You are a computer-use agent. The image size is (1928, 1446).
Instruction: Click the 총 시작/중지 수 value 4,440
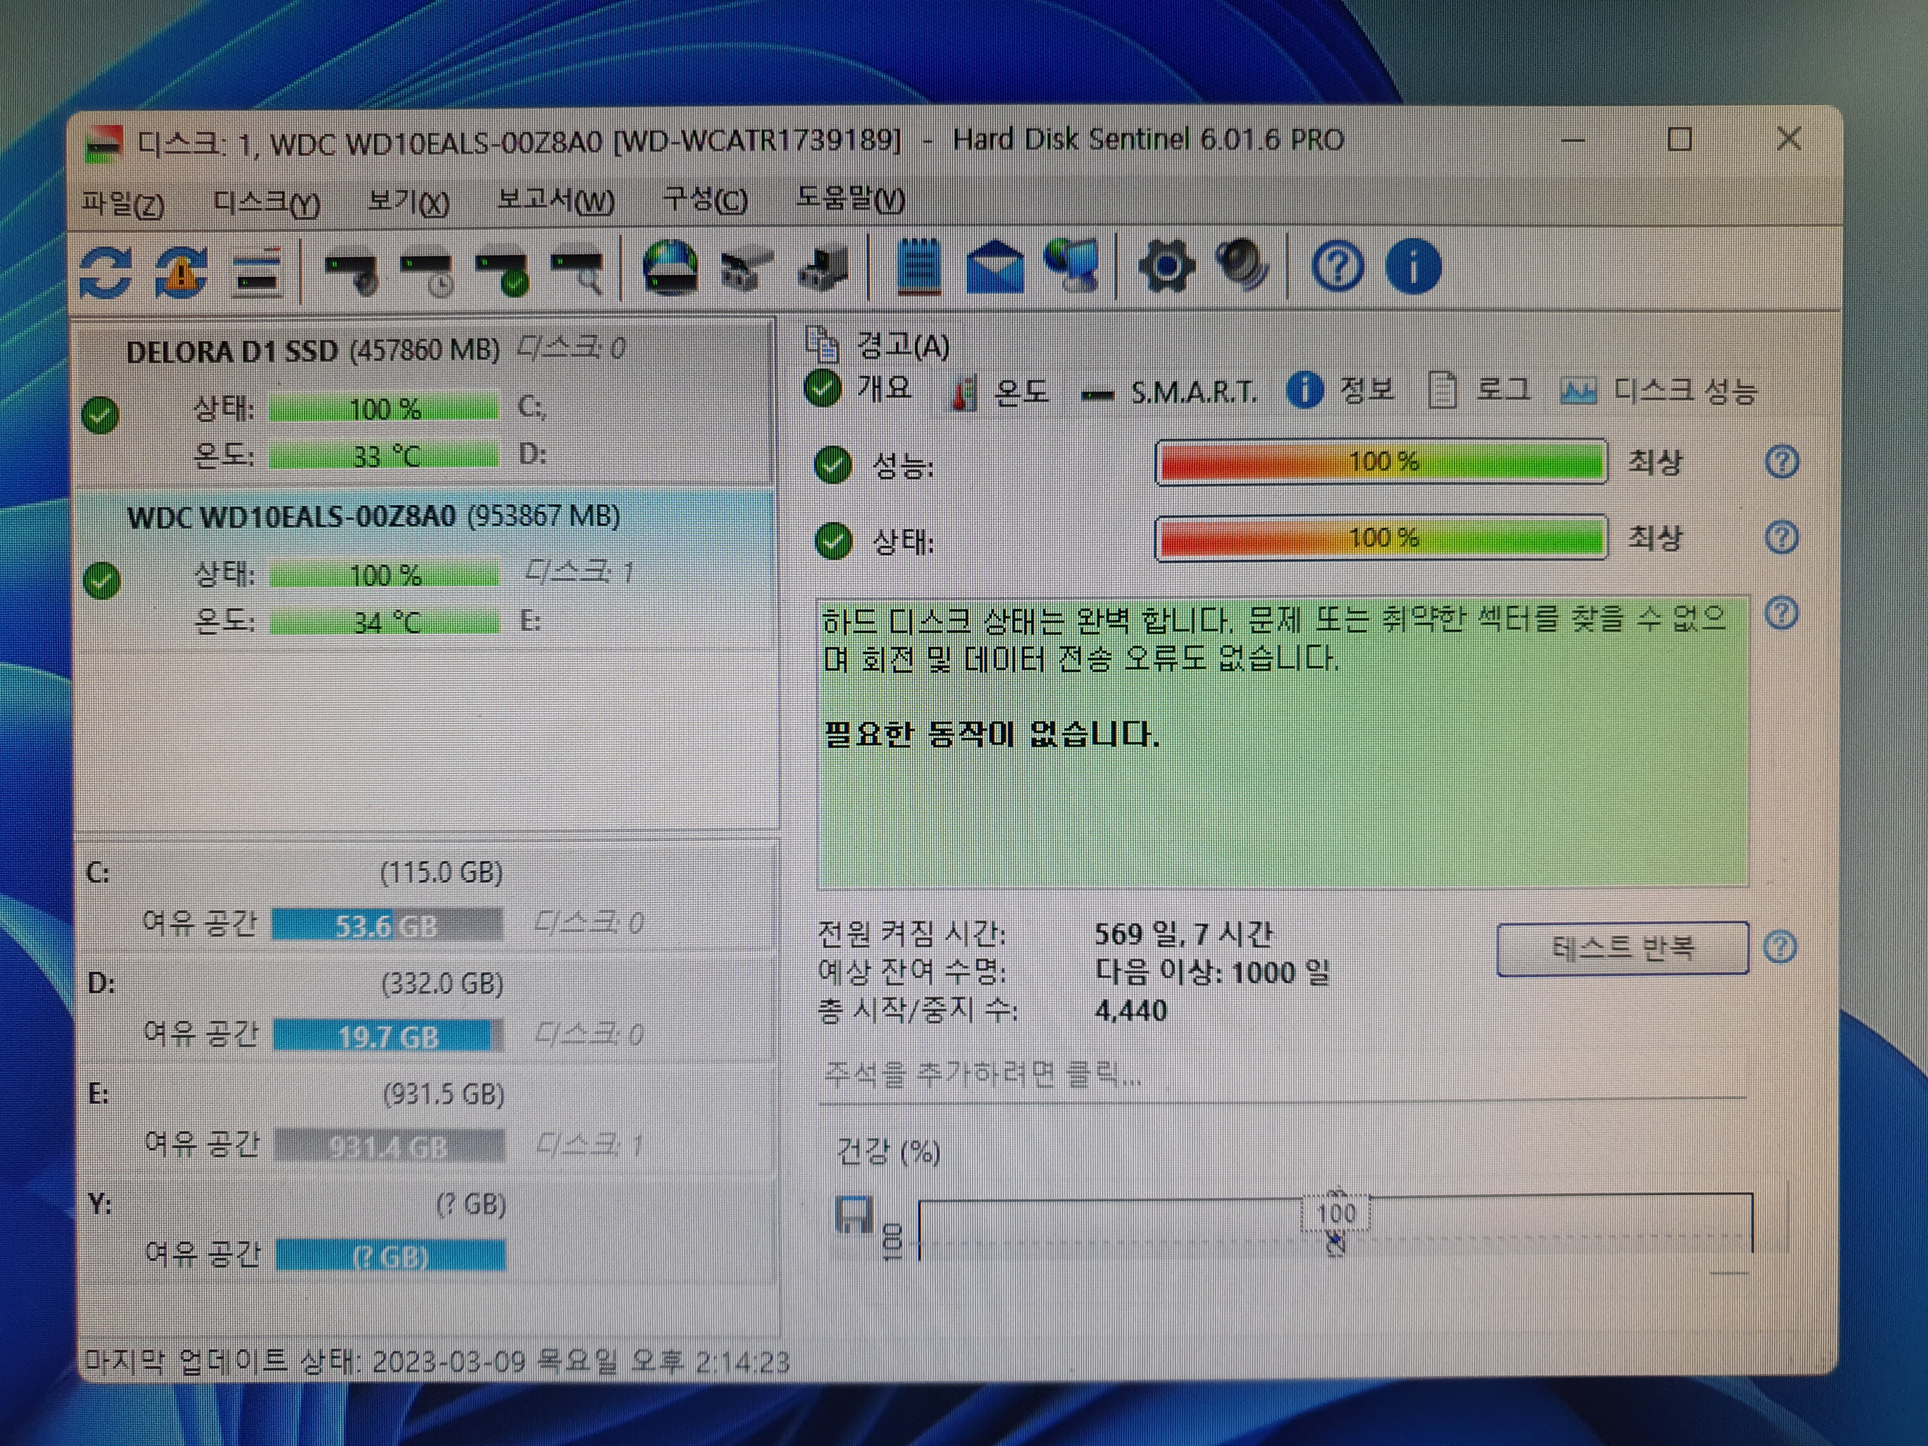1131,1010
